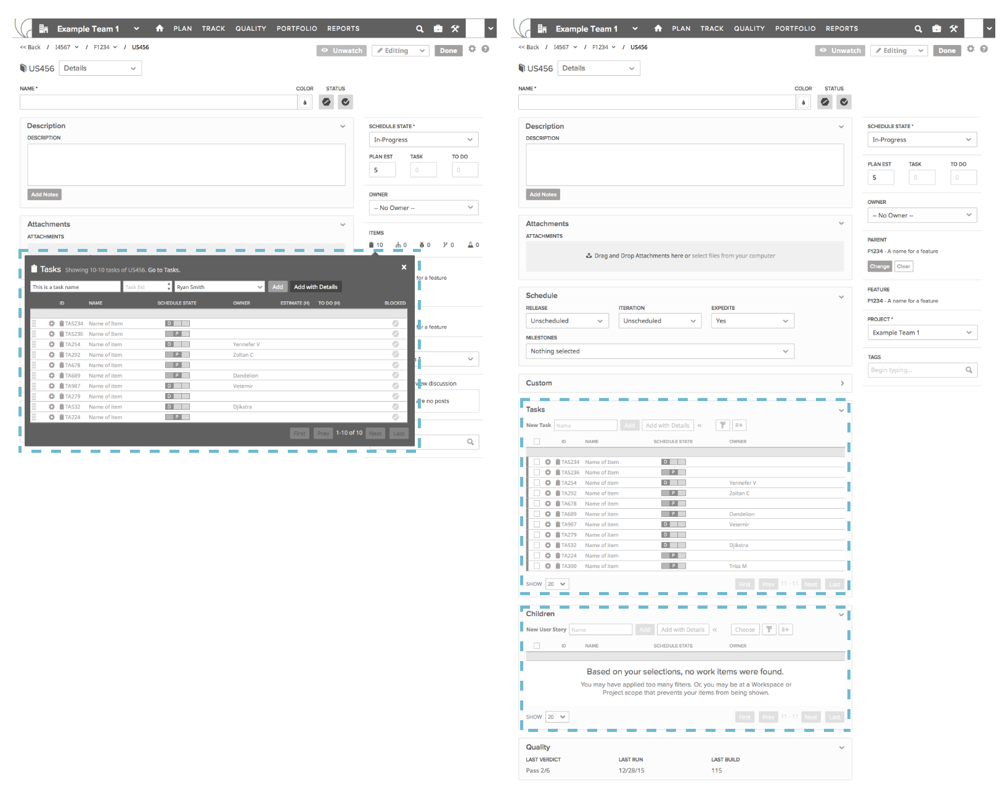
Task: Click drag-and-drop attachments upload icon
Action: [x=589, y=256]
